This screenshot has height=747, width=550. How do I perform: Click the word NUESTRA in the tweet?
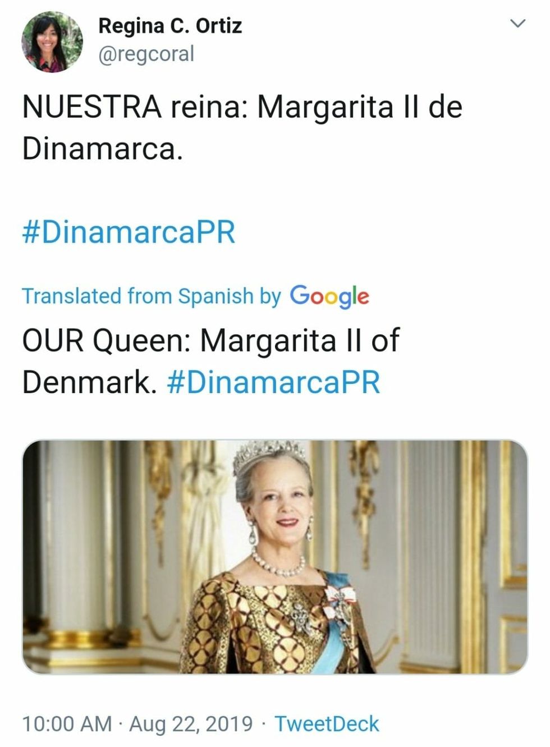pyautogui.click(x=91, y=107)
